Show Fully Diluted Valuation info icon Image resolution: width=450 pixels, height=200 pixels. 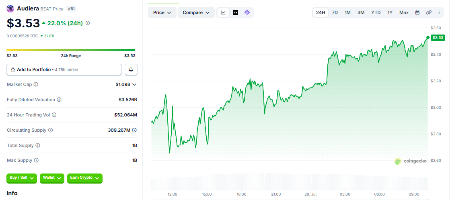point(59,100)
